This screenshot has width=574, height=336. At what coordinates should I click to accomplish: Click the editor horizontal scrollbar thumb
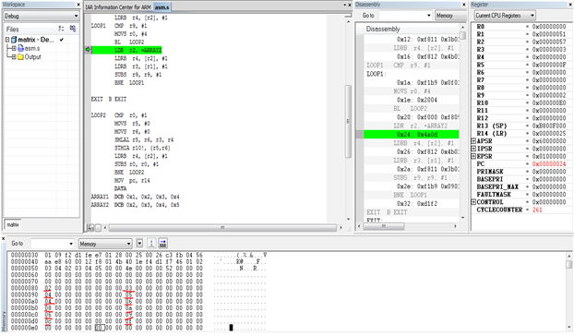(x=222, y=228)
